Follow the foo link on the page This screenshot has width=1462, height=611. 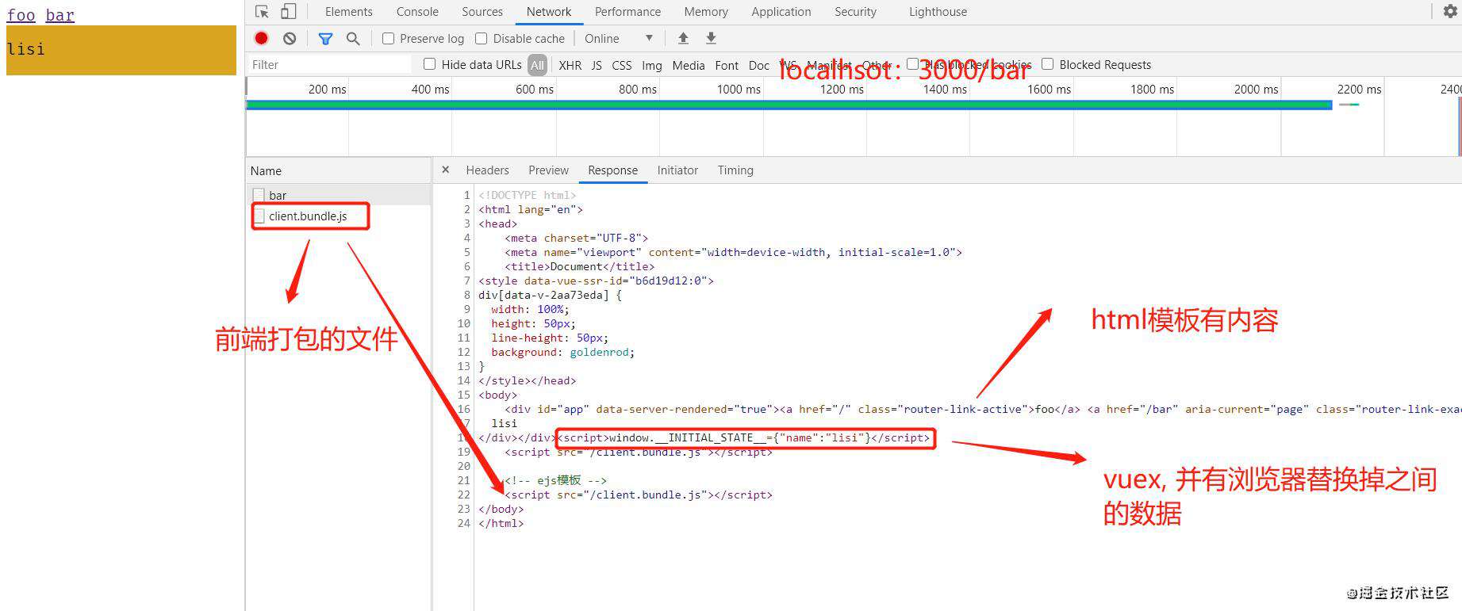(x=21, y=15)
